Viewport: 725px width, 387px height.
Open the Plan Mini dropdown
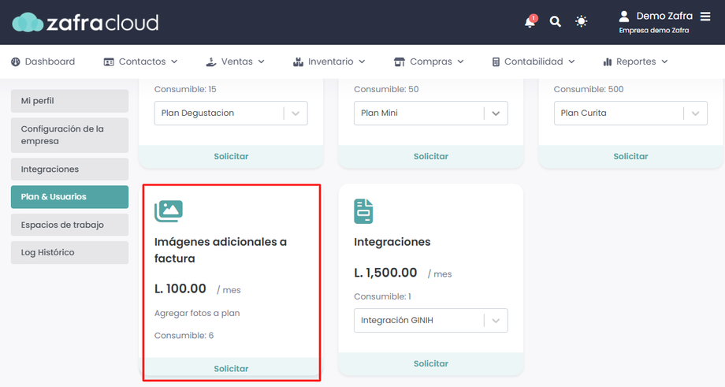430,113
